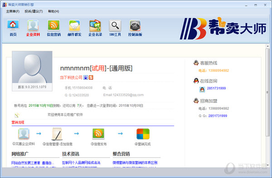Click the QQ chat icon before 2851731999
This screenshot has height=178, width=272.
pos(202,89)
